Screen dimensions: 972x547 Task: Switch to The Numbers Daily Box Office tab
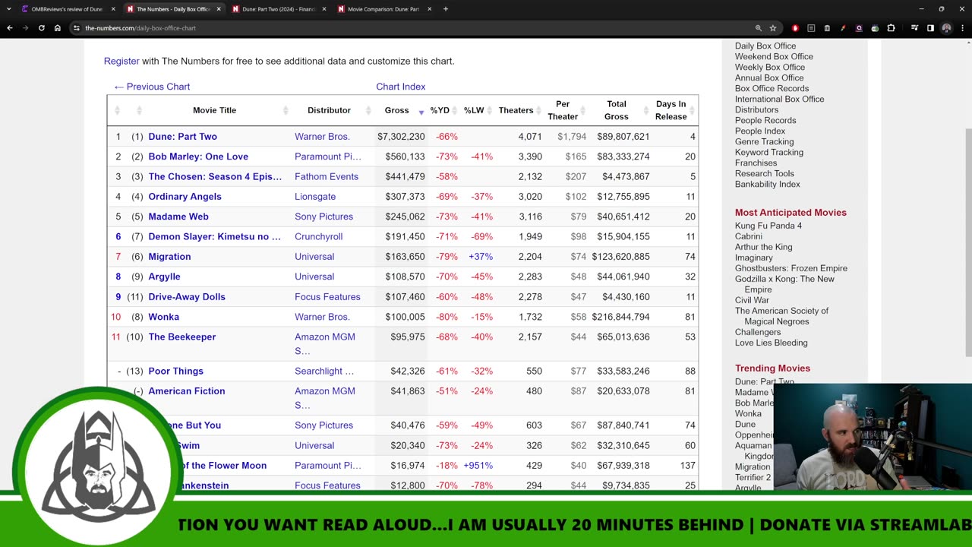(173, 9)
